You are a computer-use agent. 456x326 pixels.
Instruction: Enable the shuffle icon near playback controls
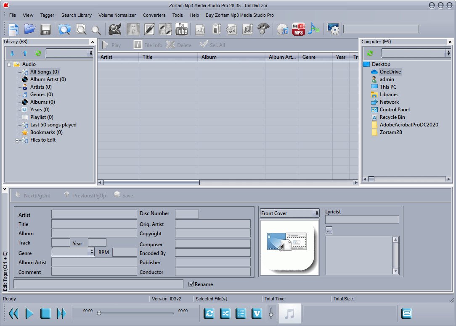pyautogui.click(x=224, y=313)
